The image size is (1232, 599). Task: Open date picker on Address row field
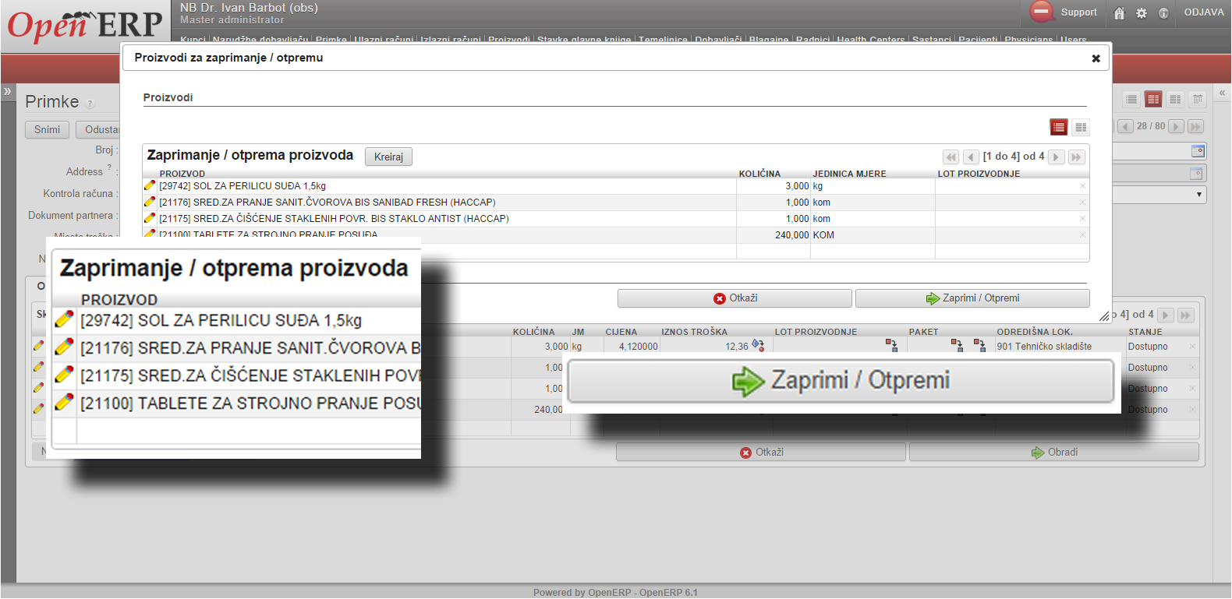1196,173
